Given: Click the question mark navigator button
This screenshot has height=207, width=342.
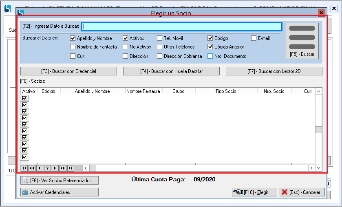Looking at the screenshot, I should (x=47, y=168).
